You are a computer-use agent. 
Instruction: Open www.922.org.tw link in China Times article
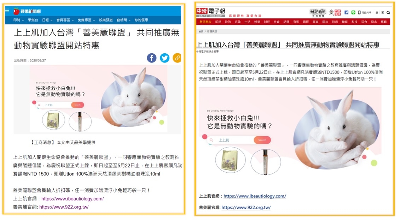246,208
